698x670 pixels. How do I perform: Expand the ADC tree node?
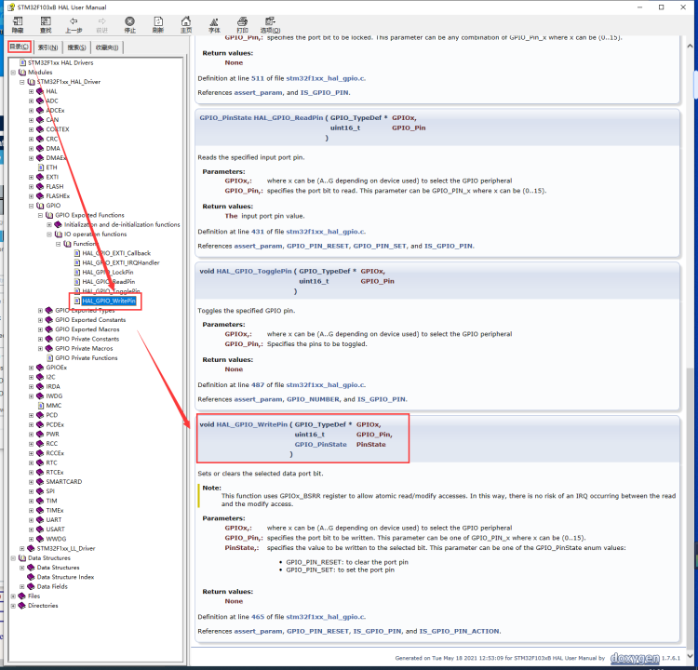[x=31, y=101]
